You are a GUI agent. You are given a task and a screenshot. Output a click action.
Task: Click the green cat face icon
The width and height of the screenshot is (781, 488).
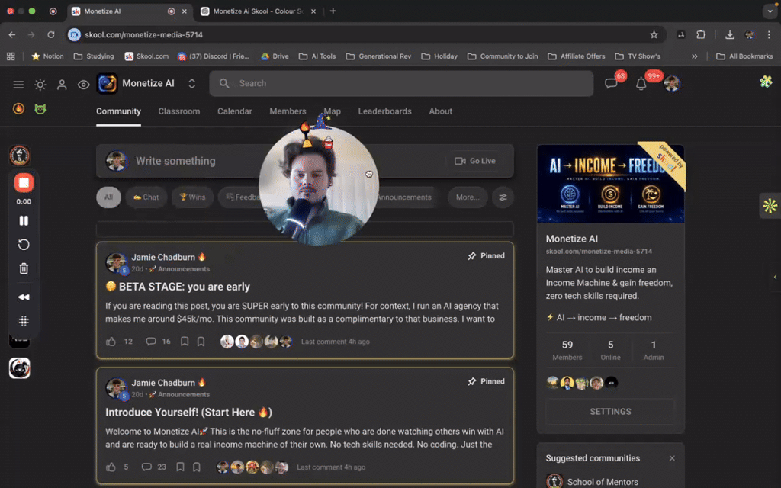[x=40, y=108]
